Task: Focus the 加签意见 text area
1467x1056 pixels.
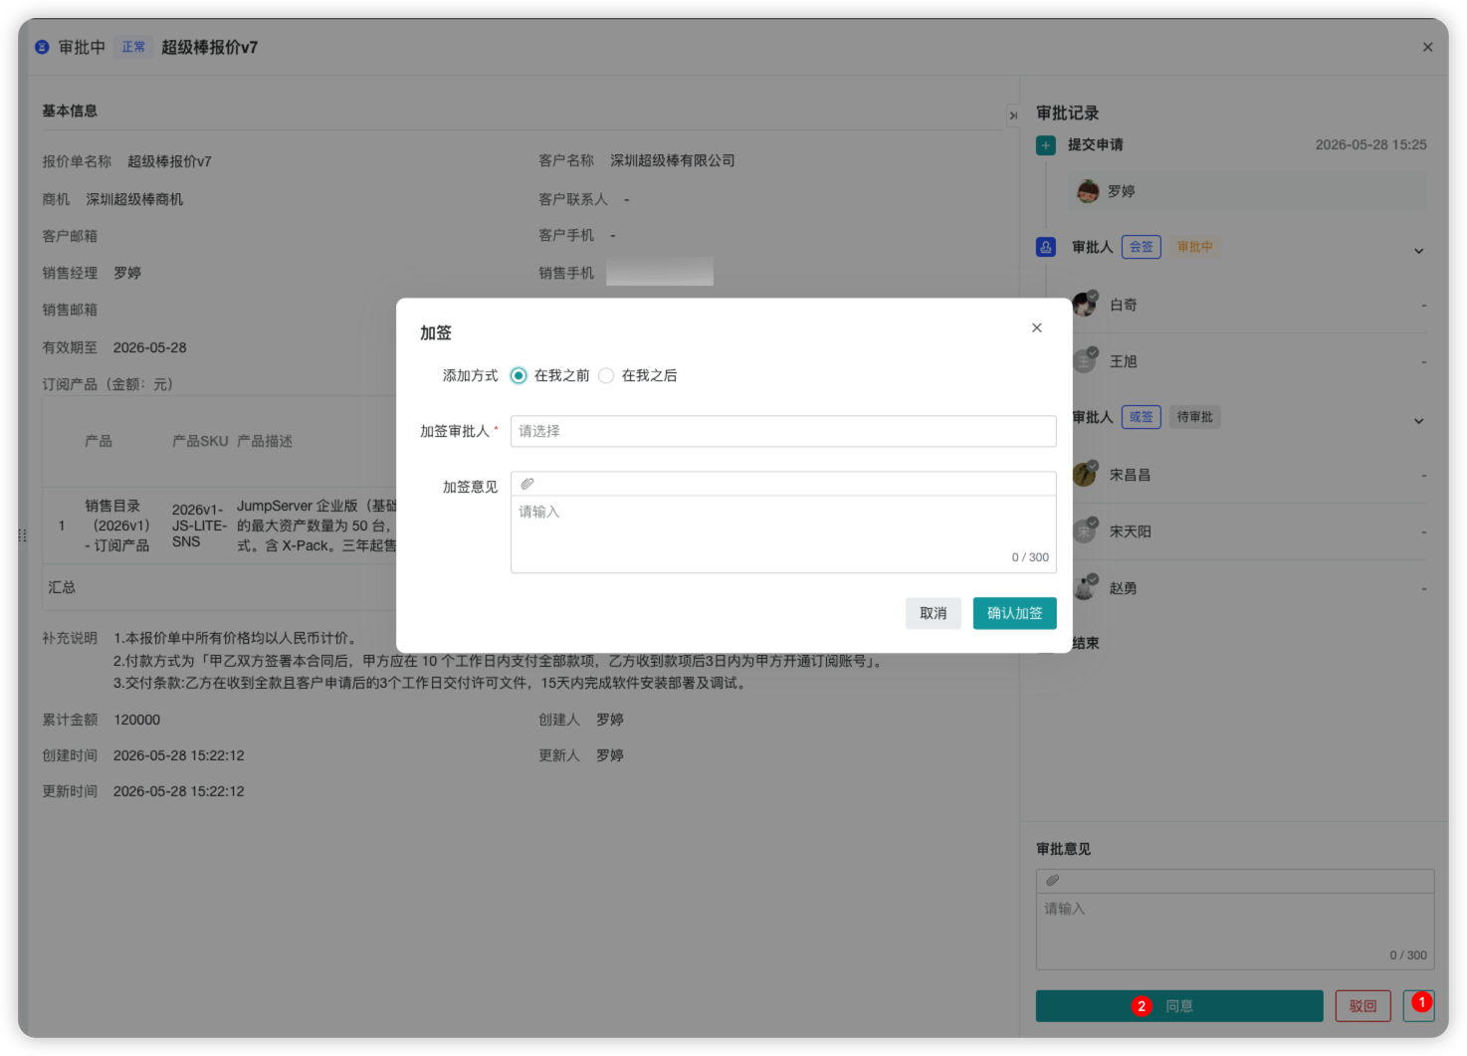Action: (783, 534)
